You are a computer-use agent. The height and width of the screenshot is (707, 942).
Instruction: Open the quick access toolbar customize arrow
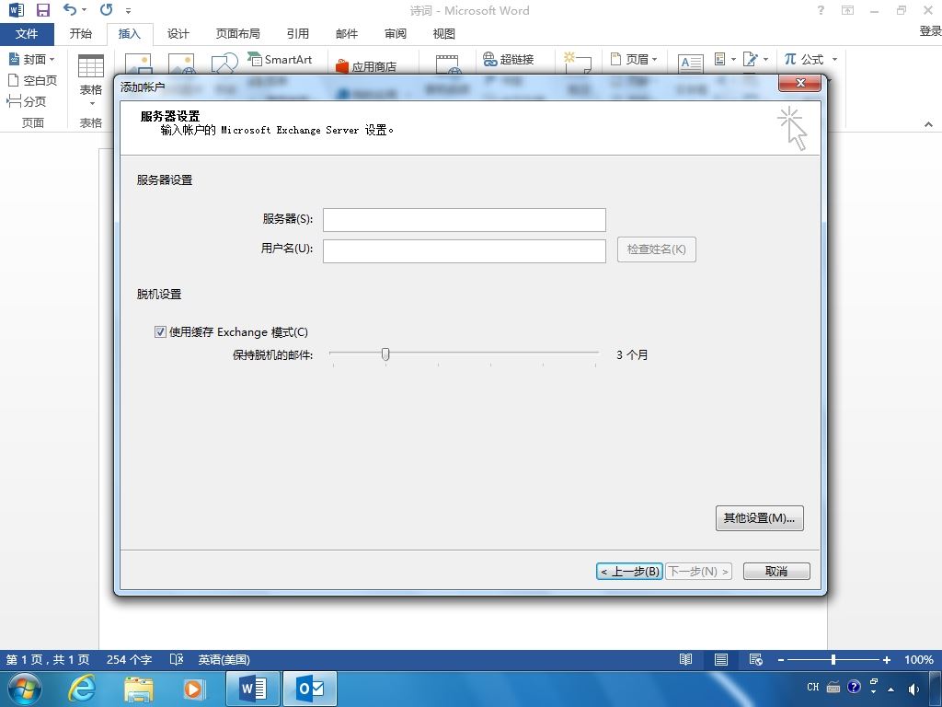129,11
